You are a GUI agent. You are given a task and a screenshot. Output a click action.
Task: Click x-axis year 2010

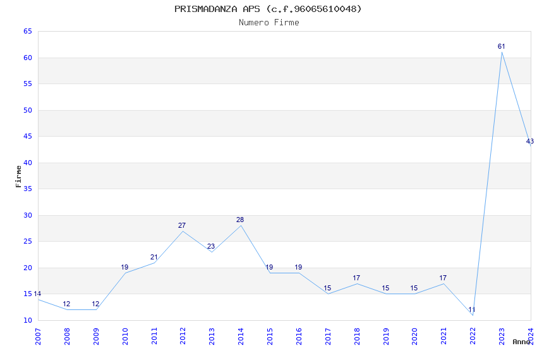tap(125, 336)
